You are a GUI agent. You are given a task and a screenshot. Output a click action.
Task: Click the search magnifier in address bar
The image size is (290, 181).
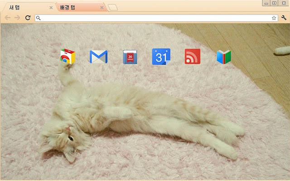(38, 18)
